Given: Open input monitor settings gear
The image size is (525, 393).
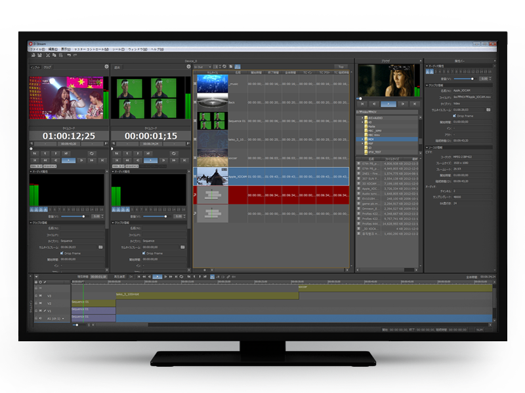Looking at the screenshot, I should pyautogui.click(x=106, y=67).
